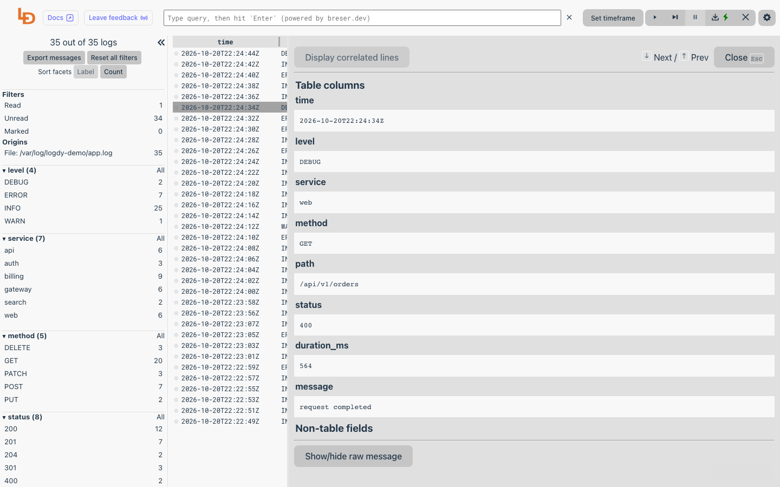
Task: Click the time column header
Action: pyautogui.click(x=225, y=42)
